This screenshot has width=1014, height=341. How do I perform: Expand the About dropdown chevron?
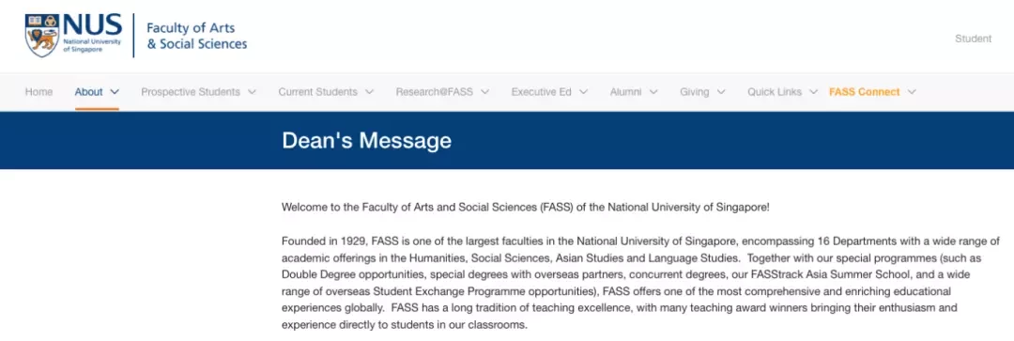coord(115,92)
